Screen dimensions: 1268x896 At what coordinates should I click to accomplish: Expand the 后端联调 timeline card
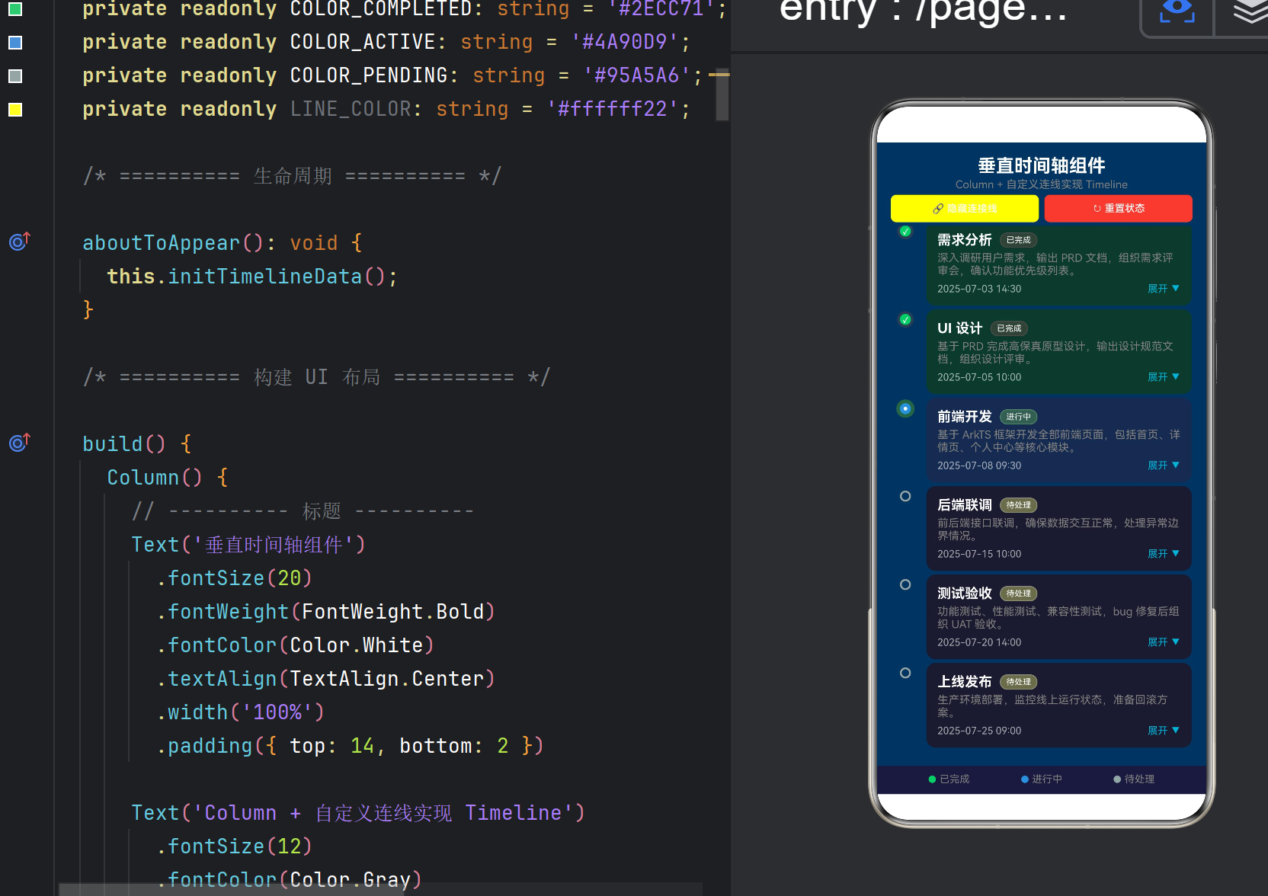[1164, 554]
